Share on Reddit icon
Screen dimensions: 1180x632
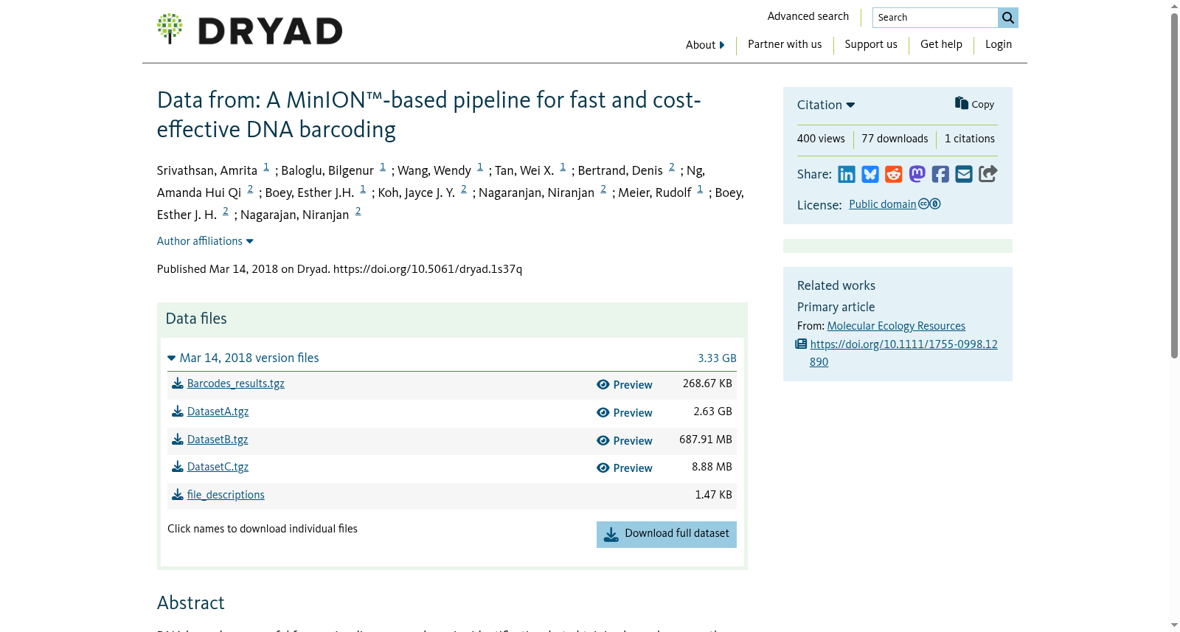click(x=894, y=174)
